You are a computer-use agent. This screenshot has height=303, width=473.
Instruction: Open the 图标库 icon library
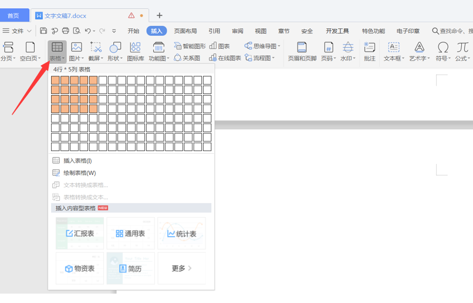coord(136,52)
